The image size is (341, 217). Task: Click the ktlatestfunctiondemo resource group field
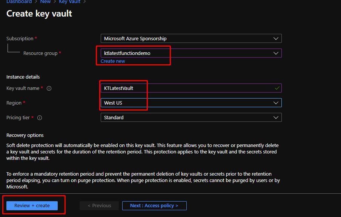coord(191,53)
